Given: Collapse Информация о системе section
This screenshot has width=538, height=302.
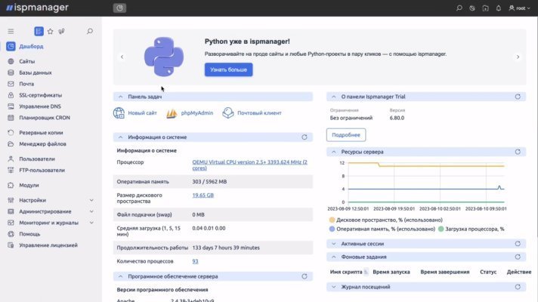Looking at the screenshot, I should [120, 137].
